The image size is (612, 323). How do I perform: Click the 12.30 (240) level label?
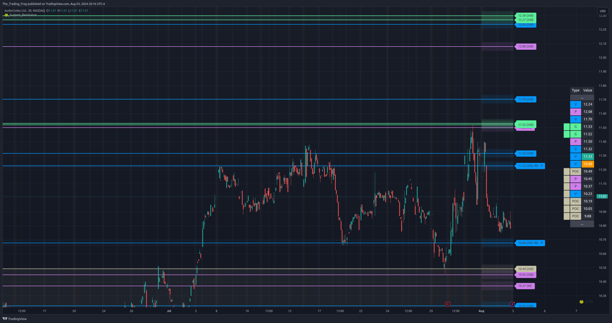tap(526, 16)
